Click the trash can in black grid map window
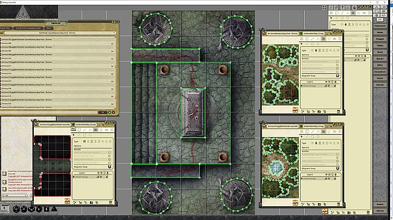393x220 pixels. [110, 203]
